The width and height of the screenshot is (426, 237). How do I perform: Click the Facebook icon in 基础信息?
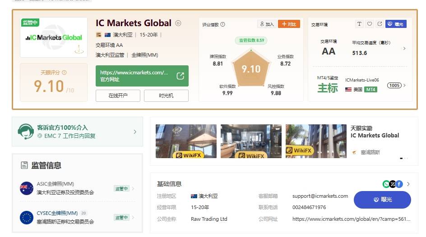[x=399, y=184]
